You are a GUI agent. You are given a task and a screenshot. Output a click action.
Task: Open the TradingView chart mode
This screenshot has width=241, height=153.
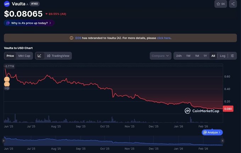58,56
